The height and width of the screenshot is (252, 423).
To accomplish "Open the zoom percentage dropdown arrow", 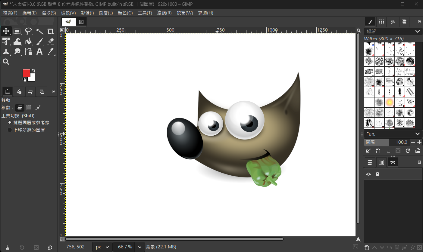I will coord(139,247).
